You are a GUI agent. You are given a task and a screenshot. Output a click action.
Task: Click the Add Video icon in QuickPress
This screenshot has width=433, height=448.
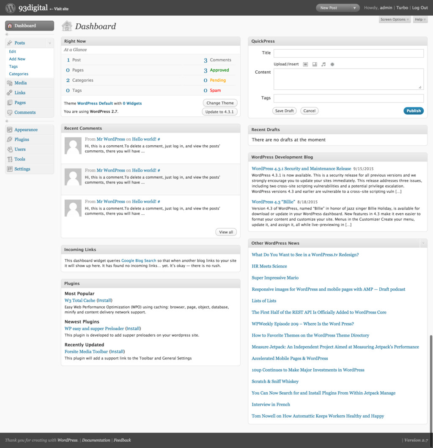coord(315,64)
